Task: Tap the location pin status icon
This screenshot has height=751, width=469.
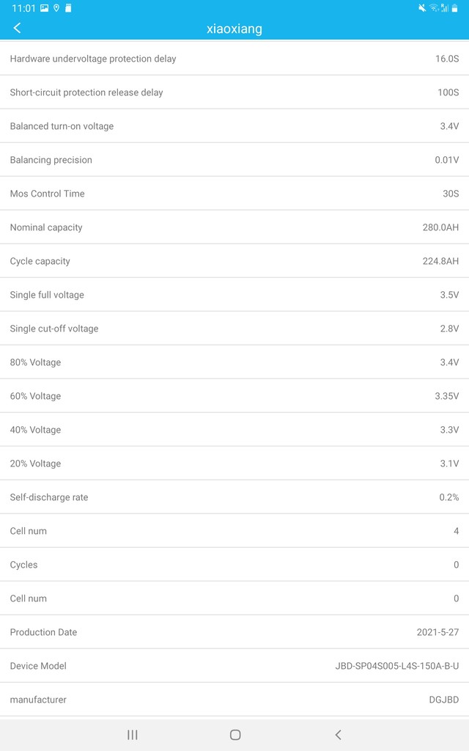Action: pyautogui.click(x=56, y=8)
